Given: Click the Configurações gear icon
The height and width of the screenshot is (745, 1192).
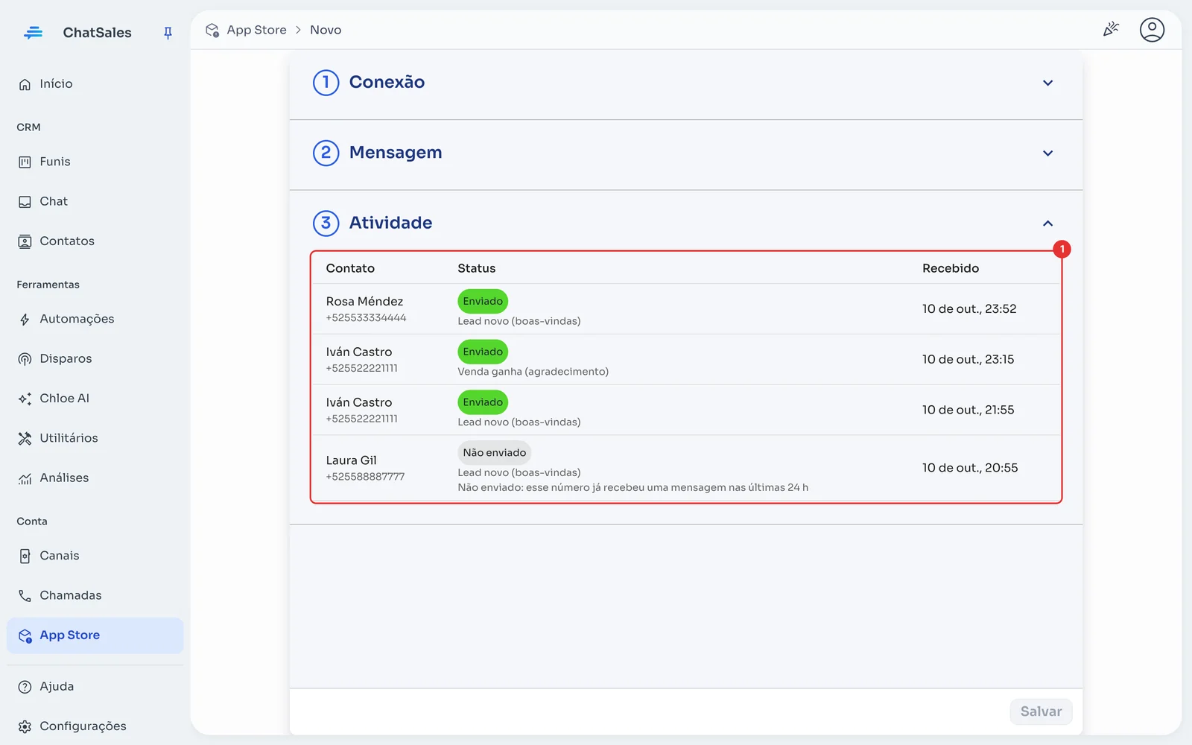Looking at the screenshot, I should pyautogui.click(x=25, y=726).
